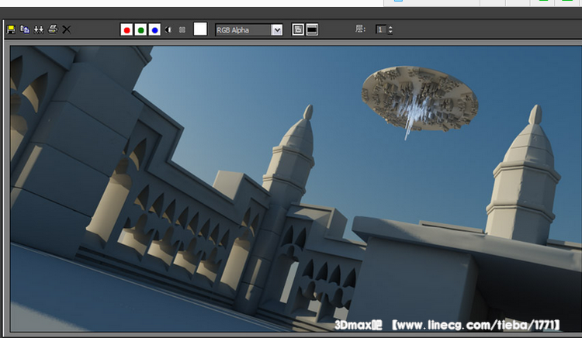The image size is (582, 338).
Task: Save the rendered image with the disk icon
Action: click(11, 29)
